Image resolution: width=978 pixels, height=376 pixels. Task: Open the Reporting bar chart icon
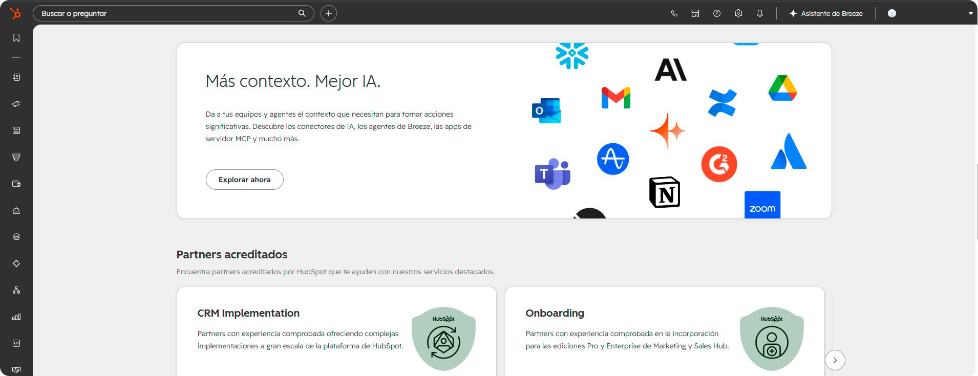pos(16,317)
